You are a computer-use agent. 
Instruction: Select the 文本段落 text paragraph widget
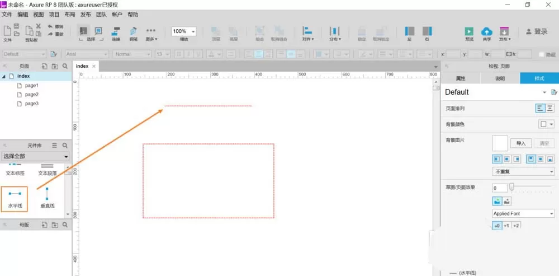coord(48,170)
